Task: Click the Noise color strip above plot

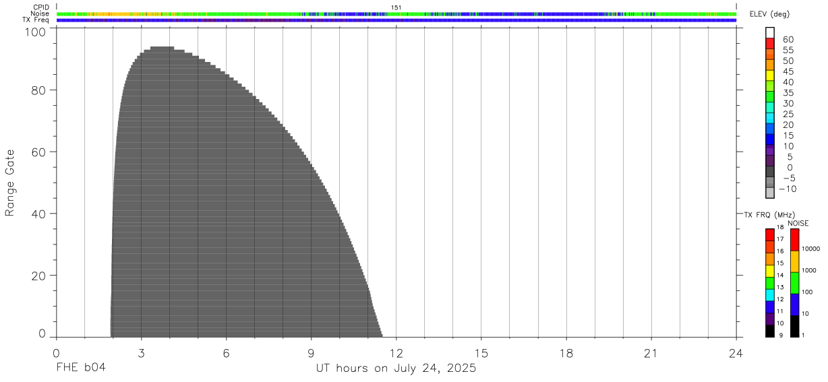Action: coord(396,13)
